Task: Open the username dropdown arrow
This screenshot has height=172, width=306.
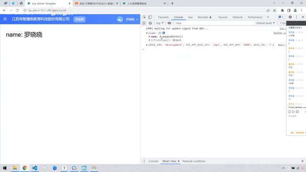Action: [x=137, y=20]
